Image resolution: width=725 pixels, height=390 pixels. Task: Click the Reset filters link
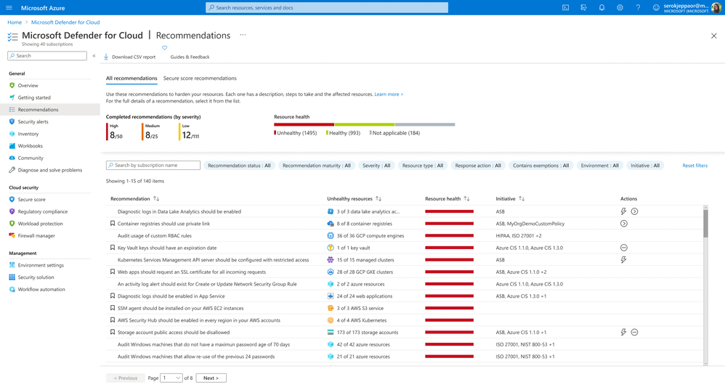coord(695,166)
